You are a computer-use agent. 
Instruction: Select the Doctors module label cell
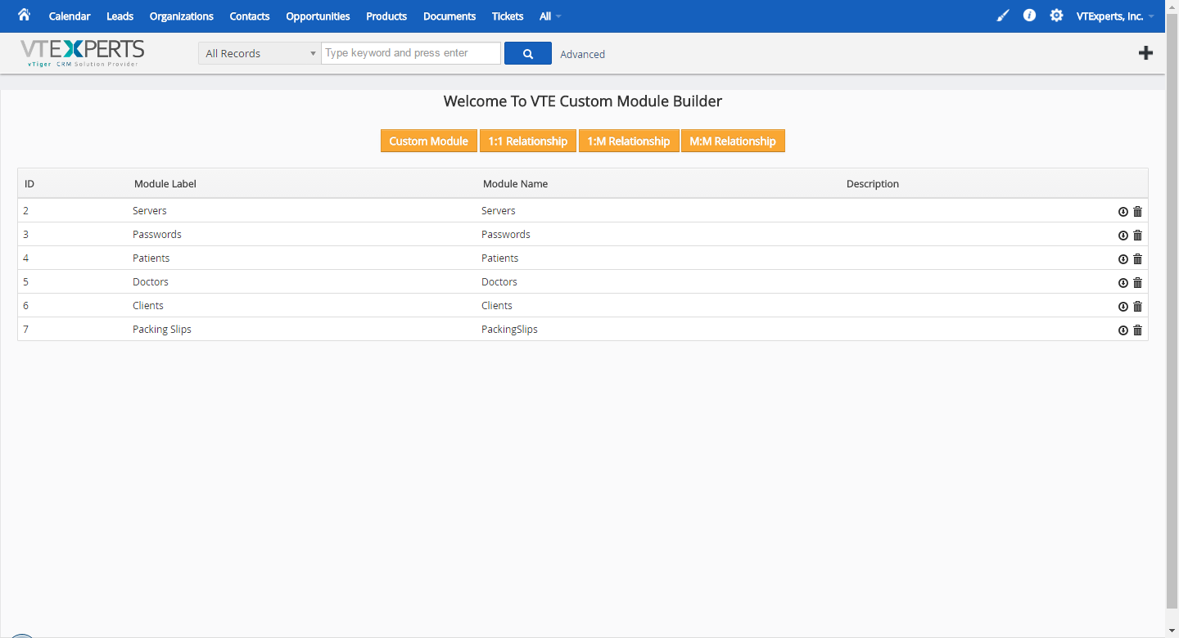pos(151,282)
